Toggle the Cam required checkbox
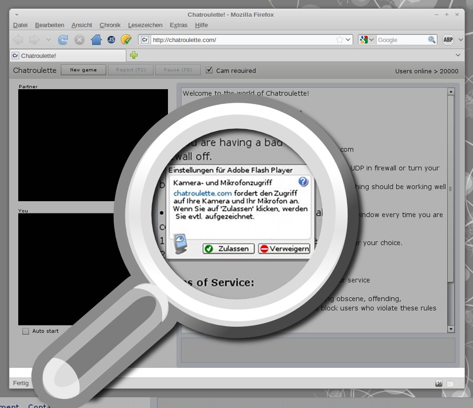Viewport: 473px width, 408px height. pos(209,70)
